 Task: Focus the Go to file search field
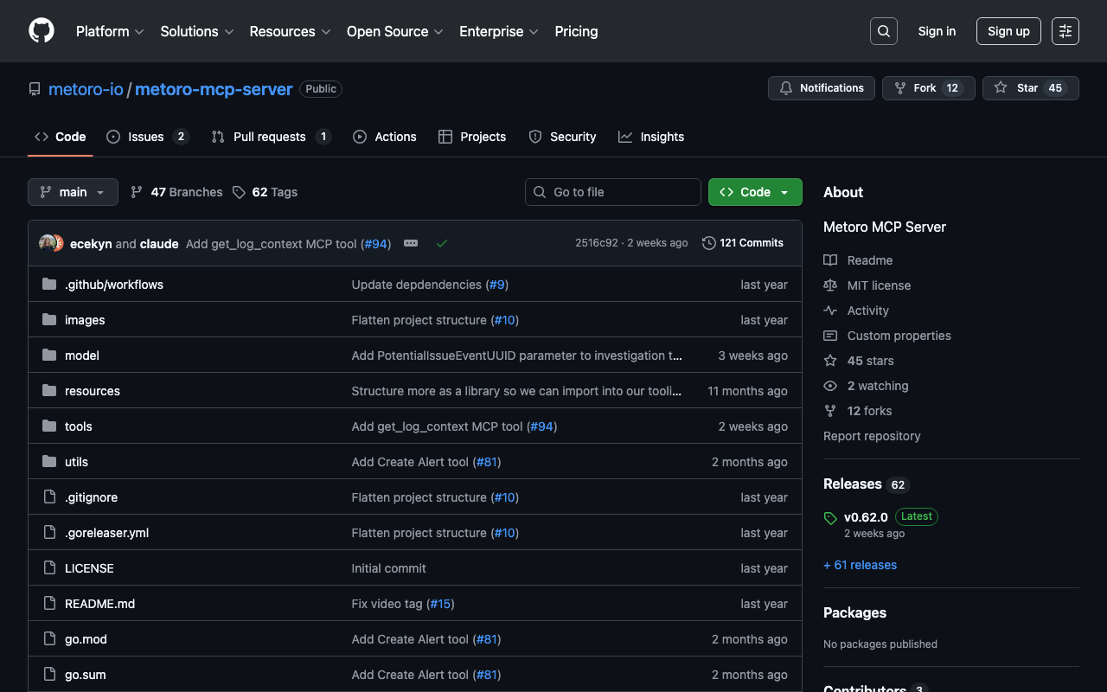click(612, 192)
